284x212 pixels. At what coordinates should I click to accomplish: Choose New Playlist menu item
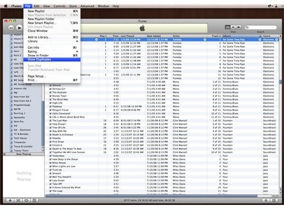52,11
